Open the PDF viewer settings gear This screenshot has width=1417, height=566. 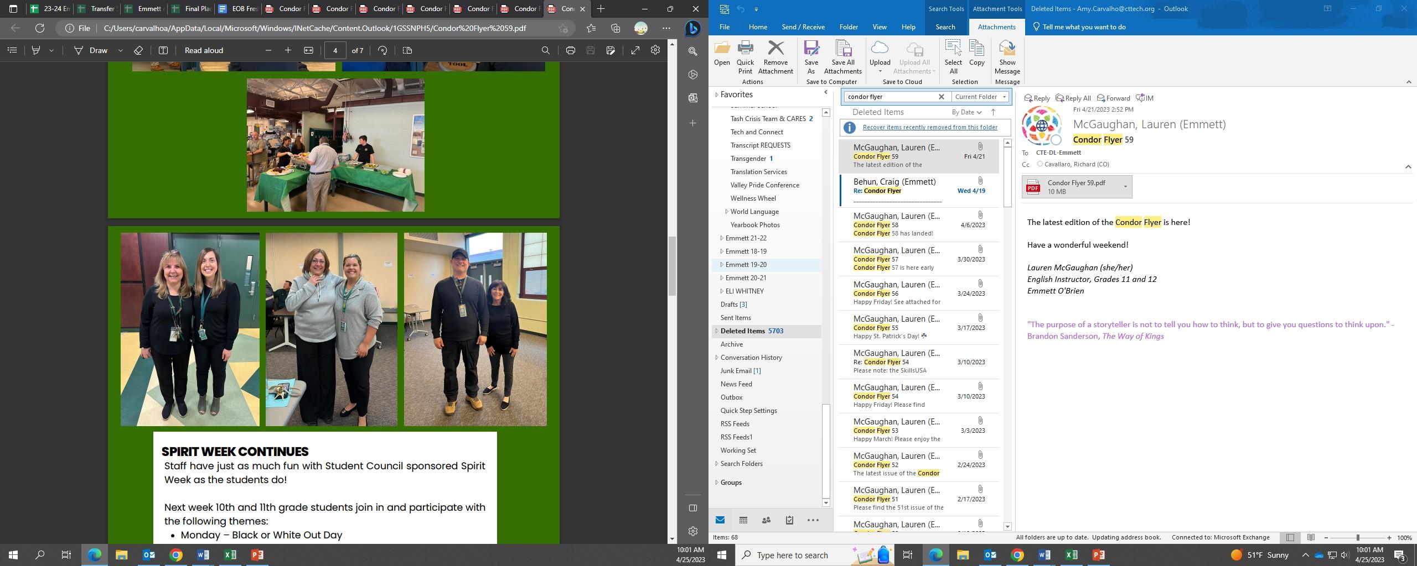point(655,50)
